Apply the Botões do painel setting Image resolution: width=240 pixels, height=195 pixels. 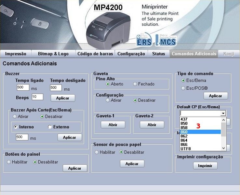point(75,168)
